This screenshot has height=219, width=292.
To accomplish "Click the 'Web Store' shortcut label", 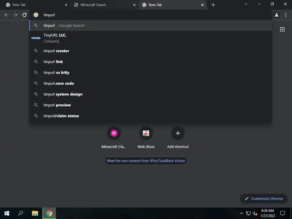I will 146,147.
